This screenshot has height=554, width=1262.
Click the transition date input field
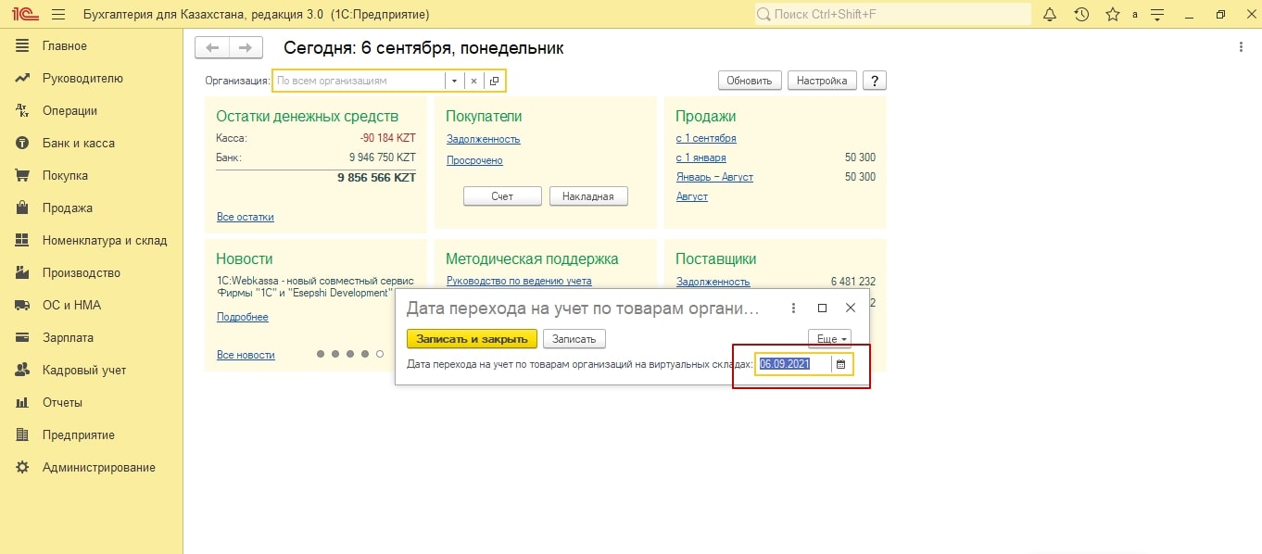pyautogui.click(x=792, y=365)
